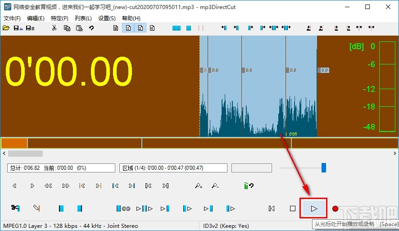This screenshot has height=231, width=399.
Task: Click the 区域 (1/4) range info field
Action: [x=173, y=168]
